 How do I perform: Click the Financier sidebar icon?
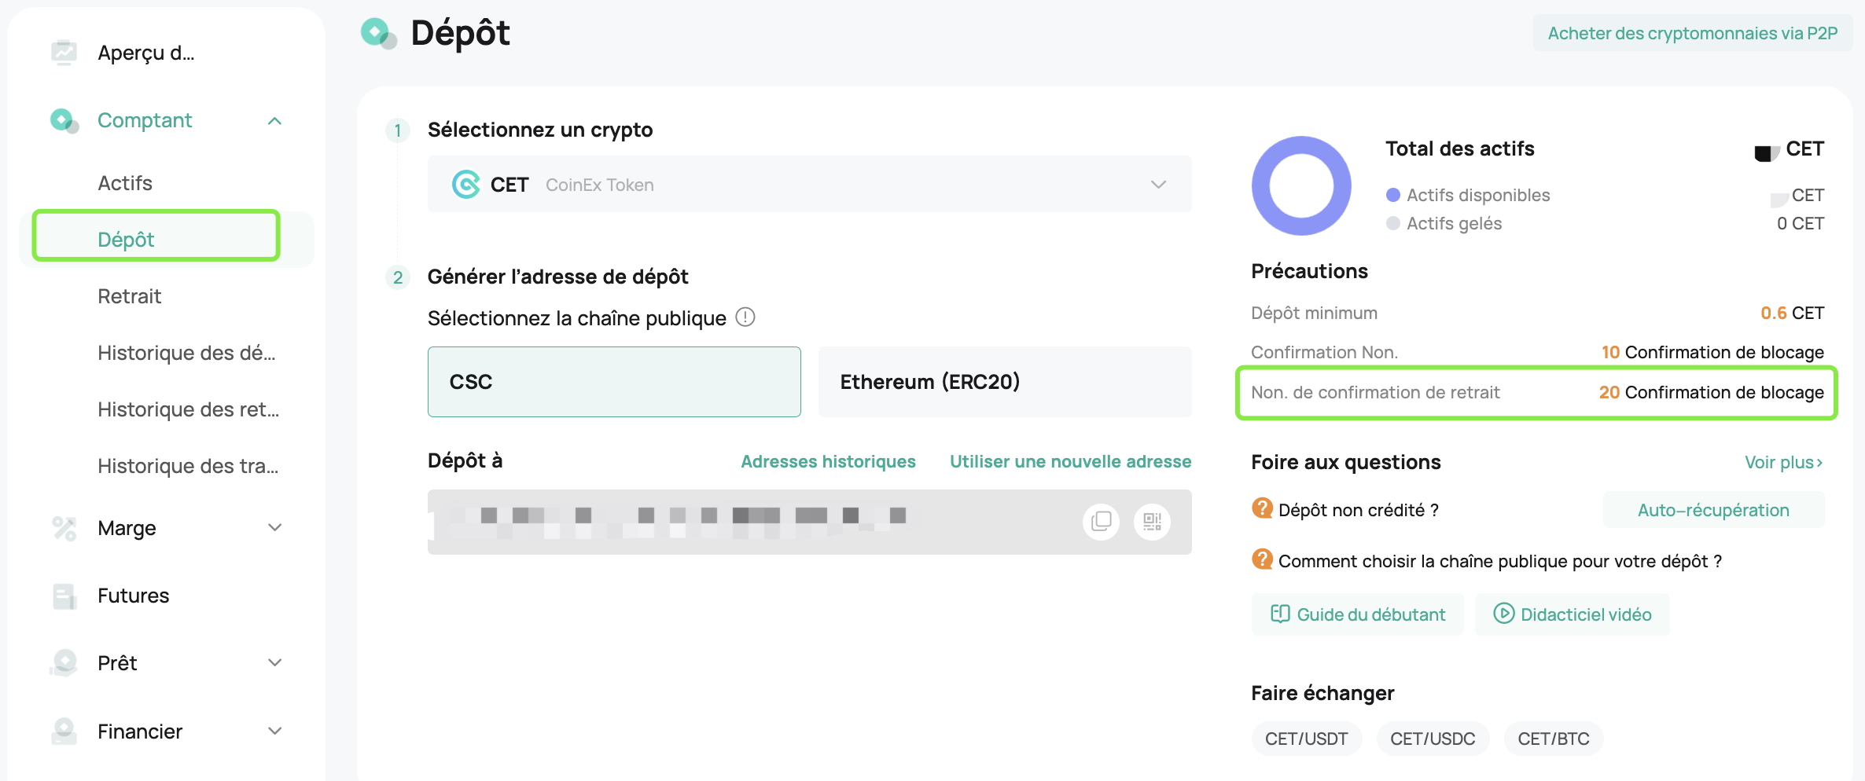[64, 731]
